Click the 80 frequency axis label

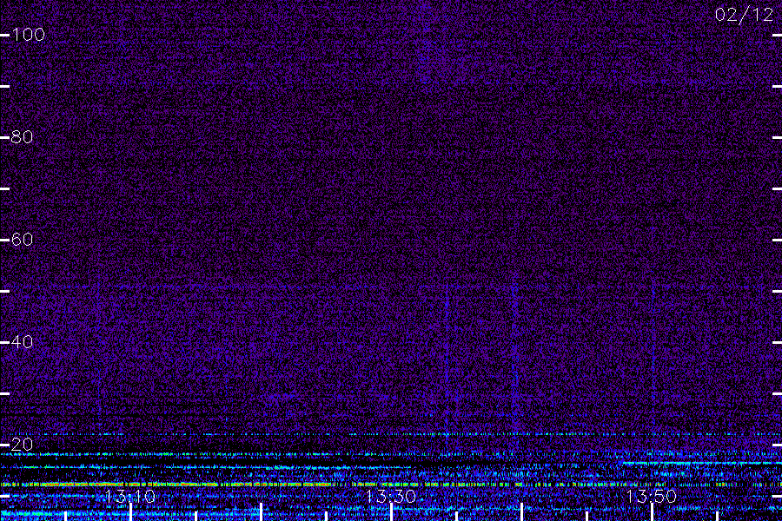point(22,137)
